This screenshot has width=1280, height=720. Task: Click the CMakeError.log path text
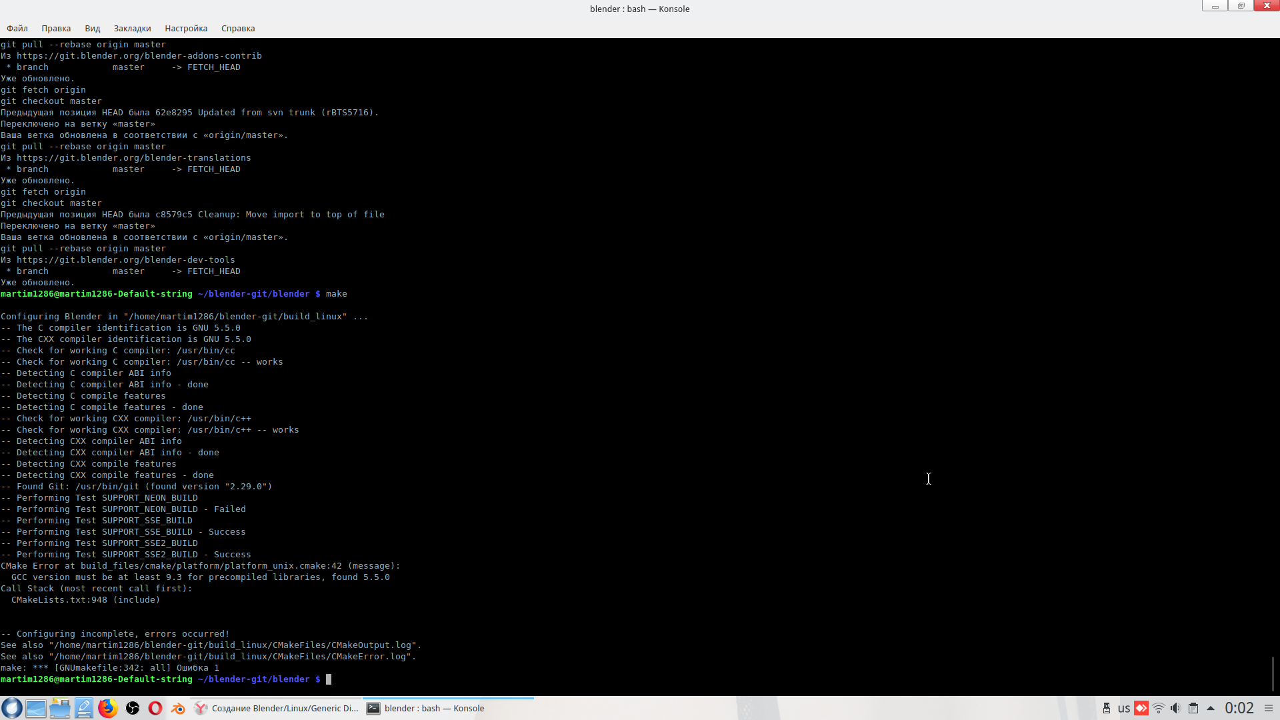click(x=233, y=657)
